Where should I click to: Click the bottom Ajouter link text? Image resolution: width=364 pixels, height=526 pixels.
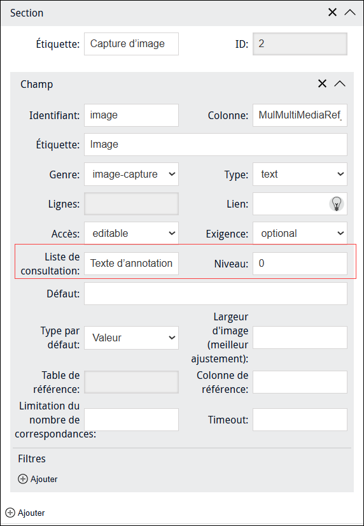[32, 513]
